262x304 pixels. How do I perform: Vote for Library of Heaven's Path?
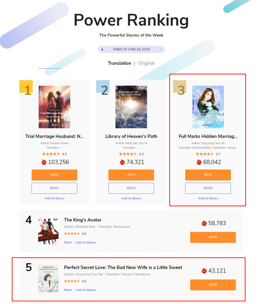[x=131, y=175]
